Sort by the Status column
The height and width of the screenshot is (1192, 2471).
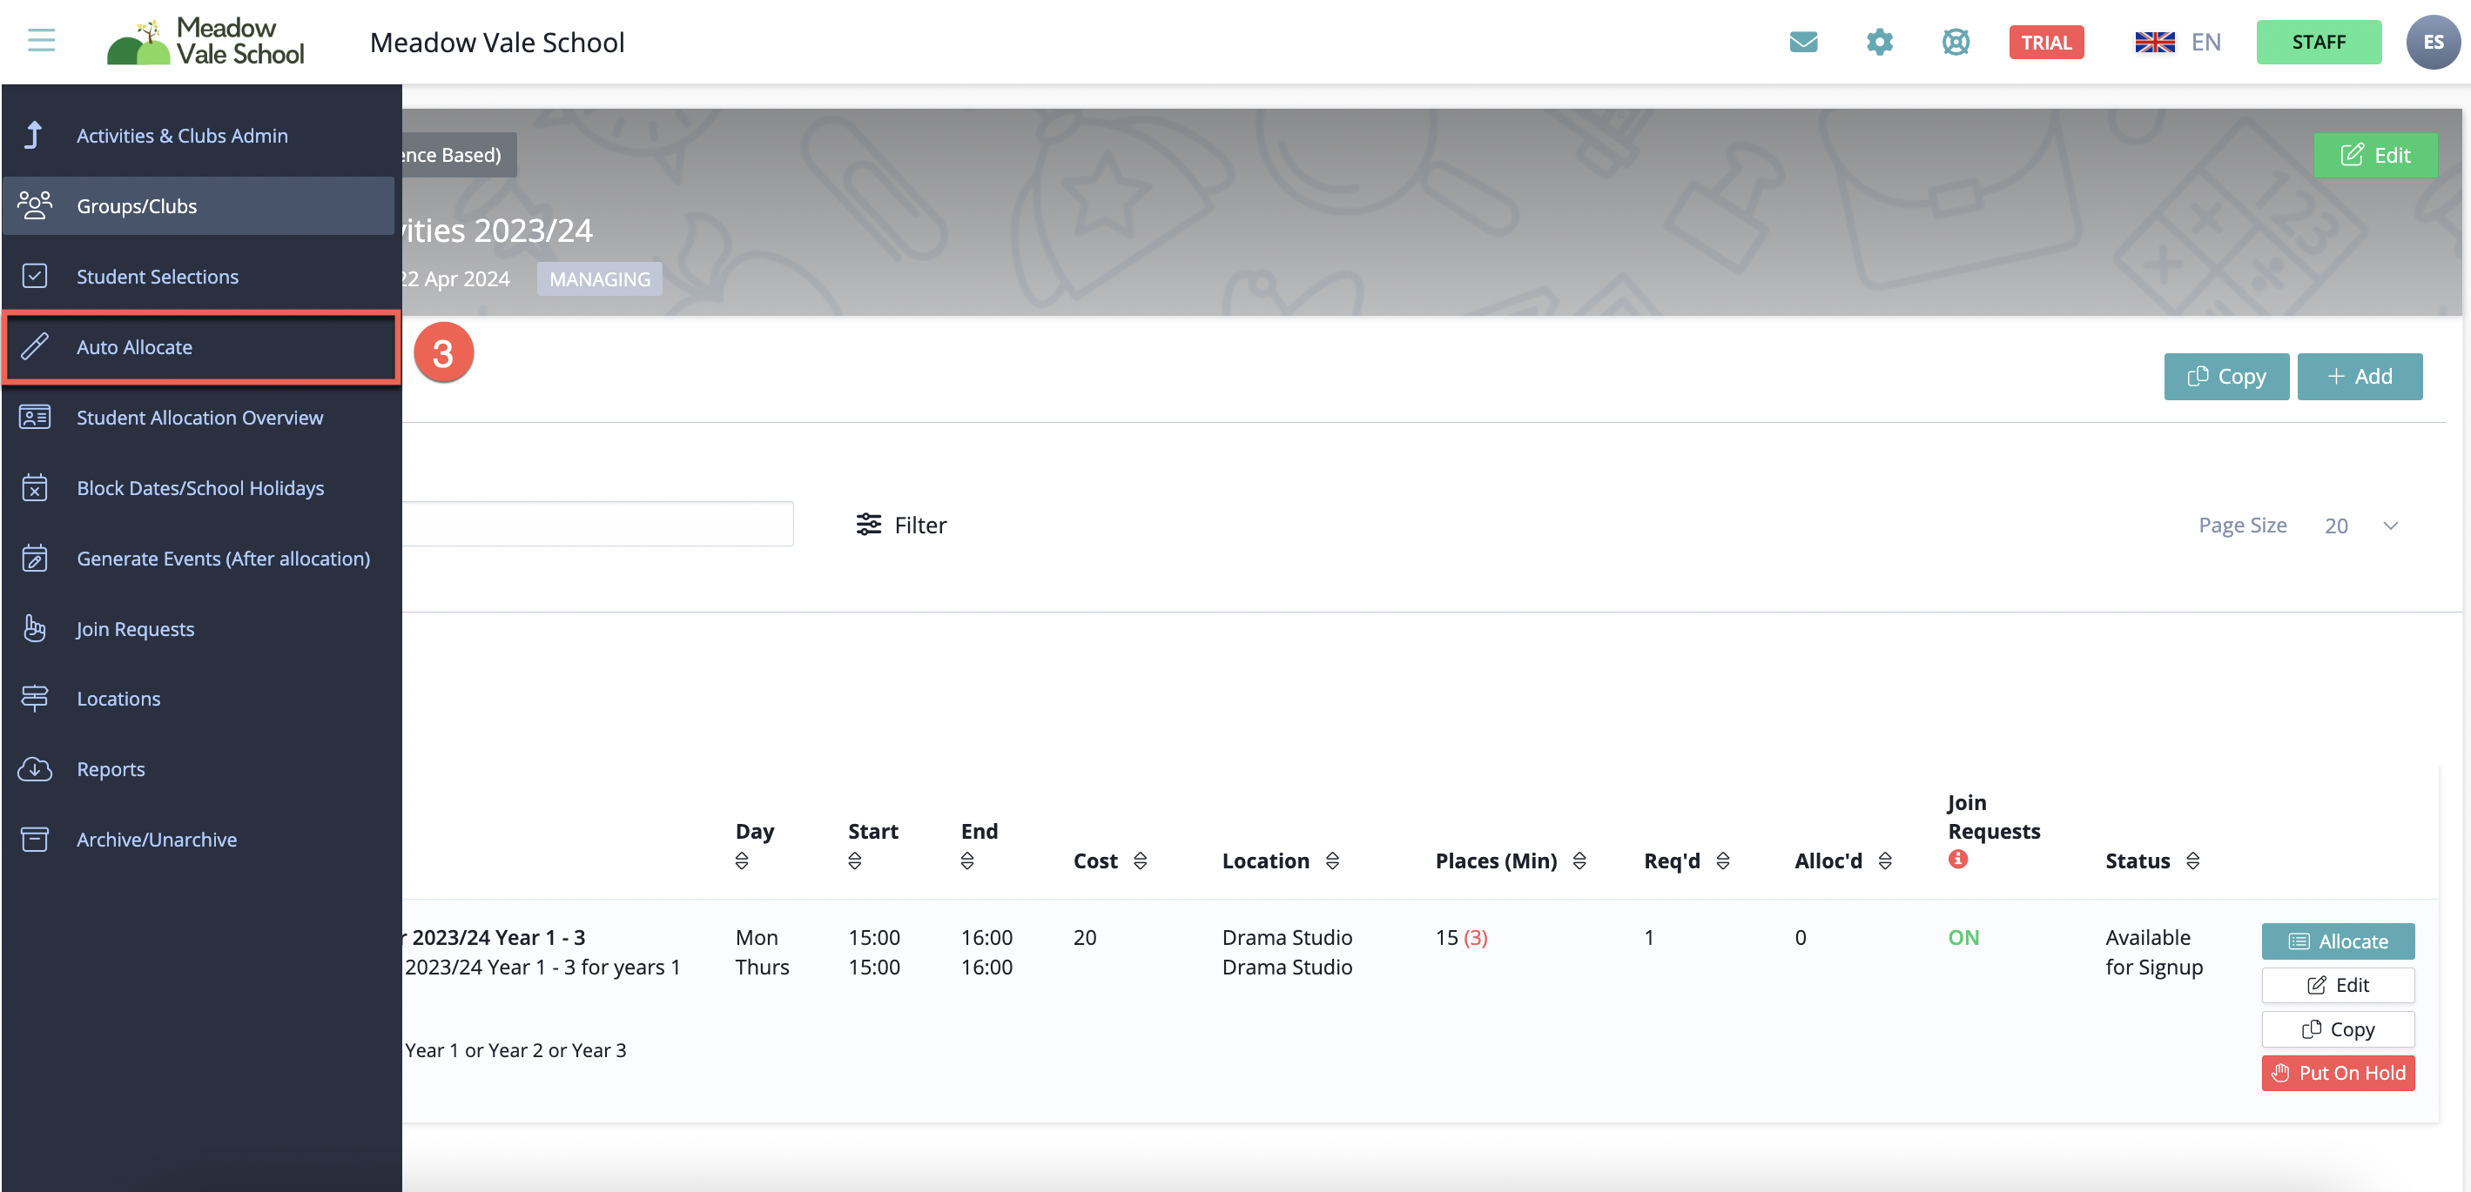2193,861
